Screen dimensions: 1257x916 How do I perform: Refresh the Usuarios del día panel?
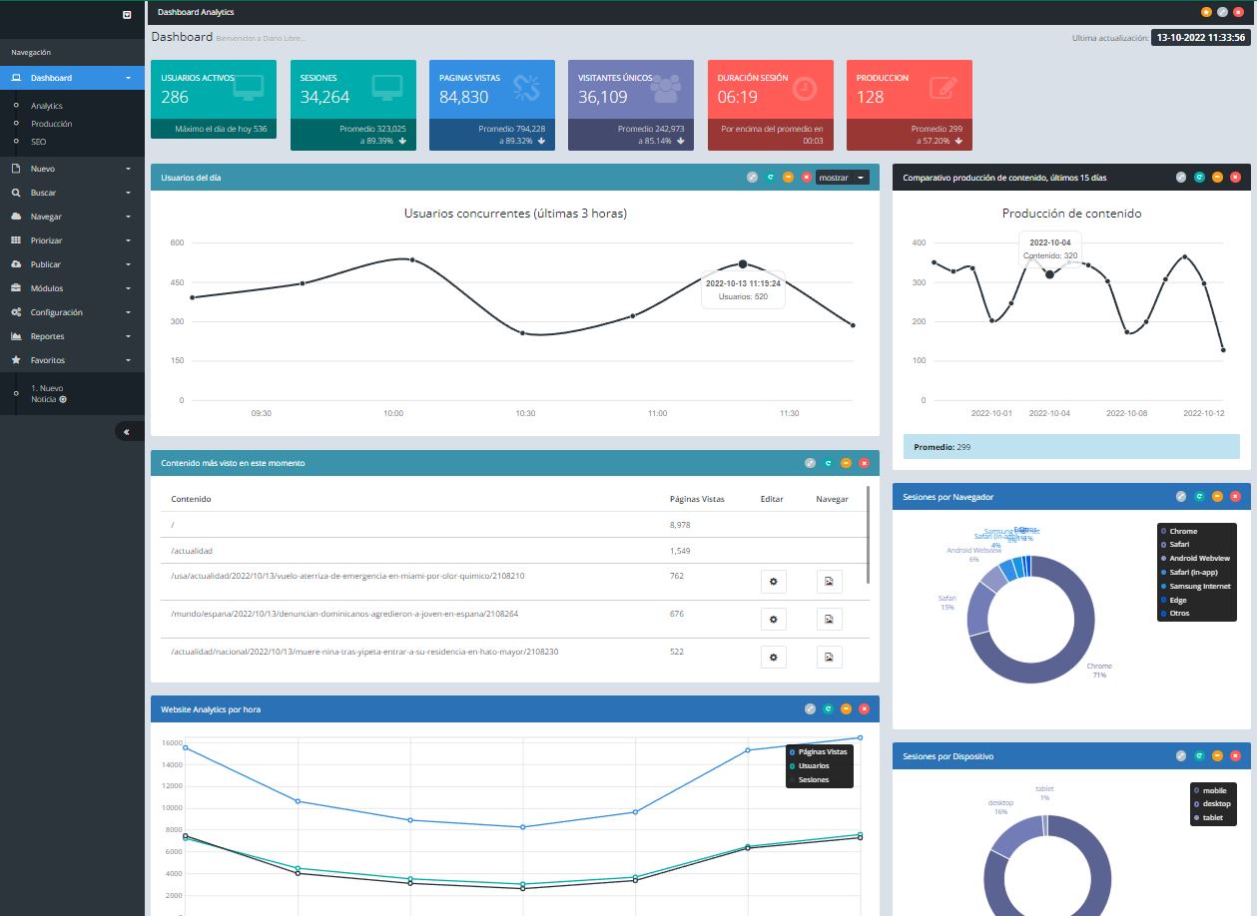tap(770, 178)
